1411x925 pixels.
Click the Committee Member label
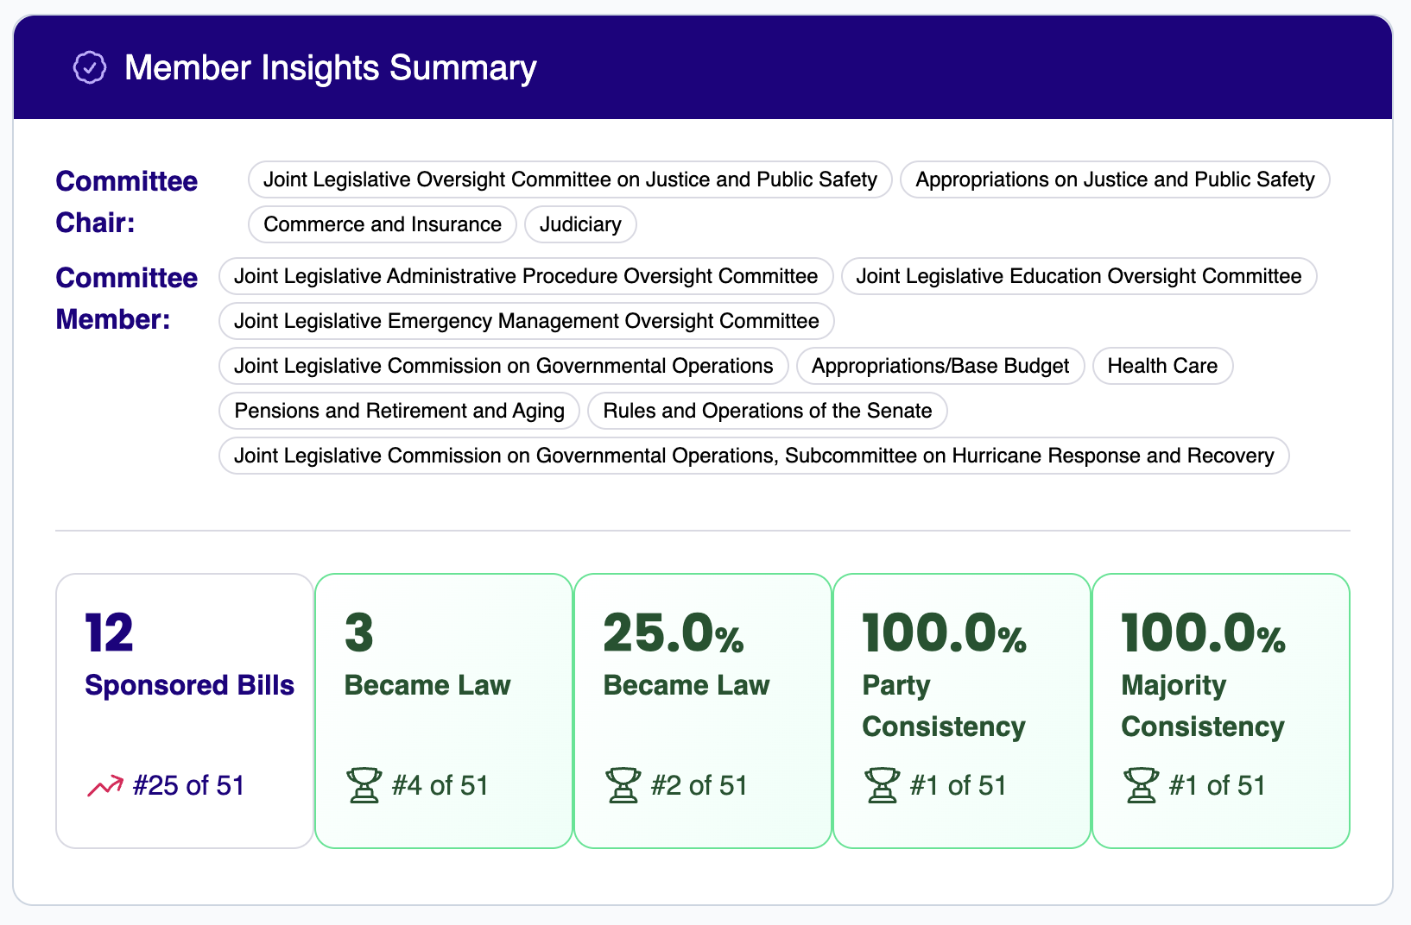(x=127, y=299)
